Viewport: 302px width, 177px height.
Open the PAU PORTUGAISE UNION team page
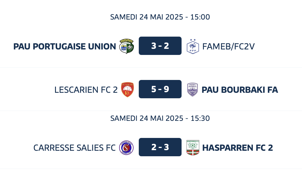64,47
